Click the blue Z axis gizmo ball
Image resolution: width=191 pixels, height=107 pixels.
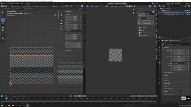point(58,12)
